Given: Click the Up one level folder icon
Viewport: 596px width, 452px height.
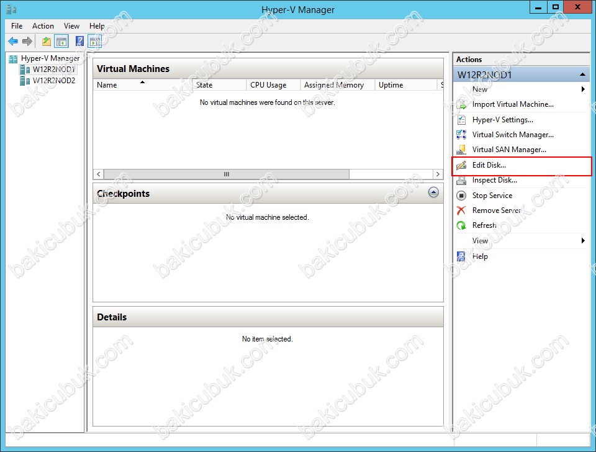Looking at the screenshot, I should (x=47, y=41).
